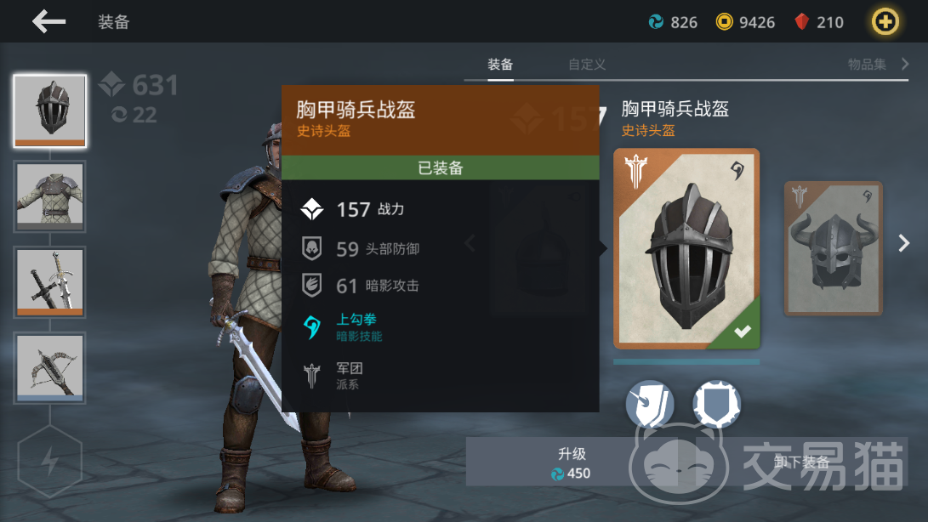The image size is (928, 522).
Task: Tap the back arrow icon
Action: click(x=48, y=21)
